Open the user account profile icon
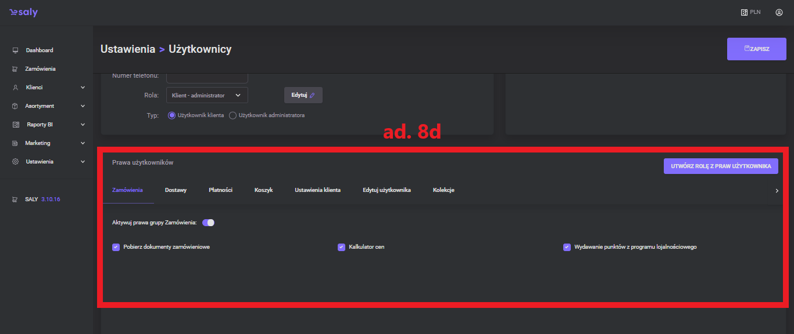The height and width of the screenshot is (334, 794). [779, 12]
